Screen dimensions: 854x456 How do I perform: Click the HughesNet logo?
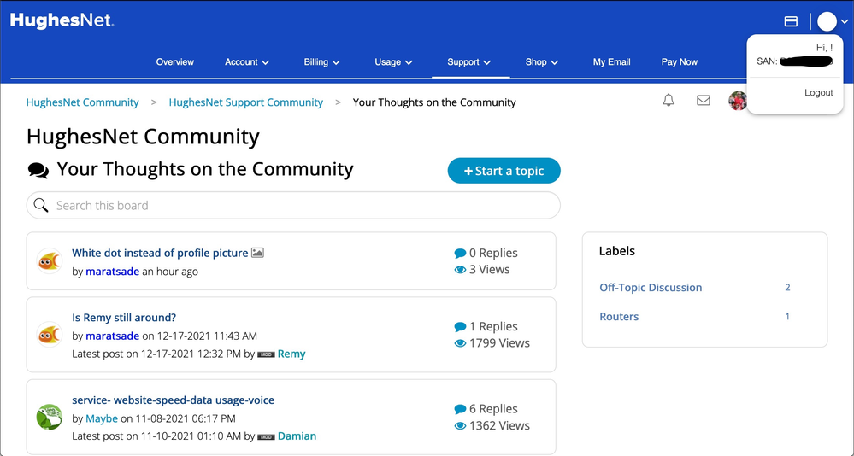[62, 20]
